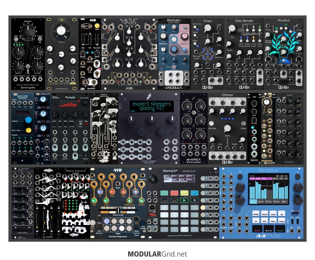315x260 pixels.
Task: Click the large blue Decay knob on Kickain
Action: [174, 49]
